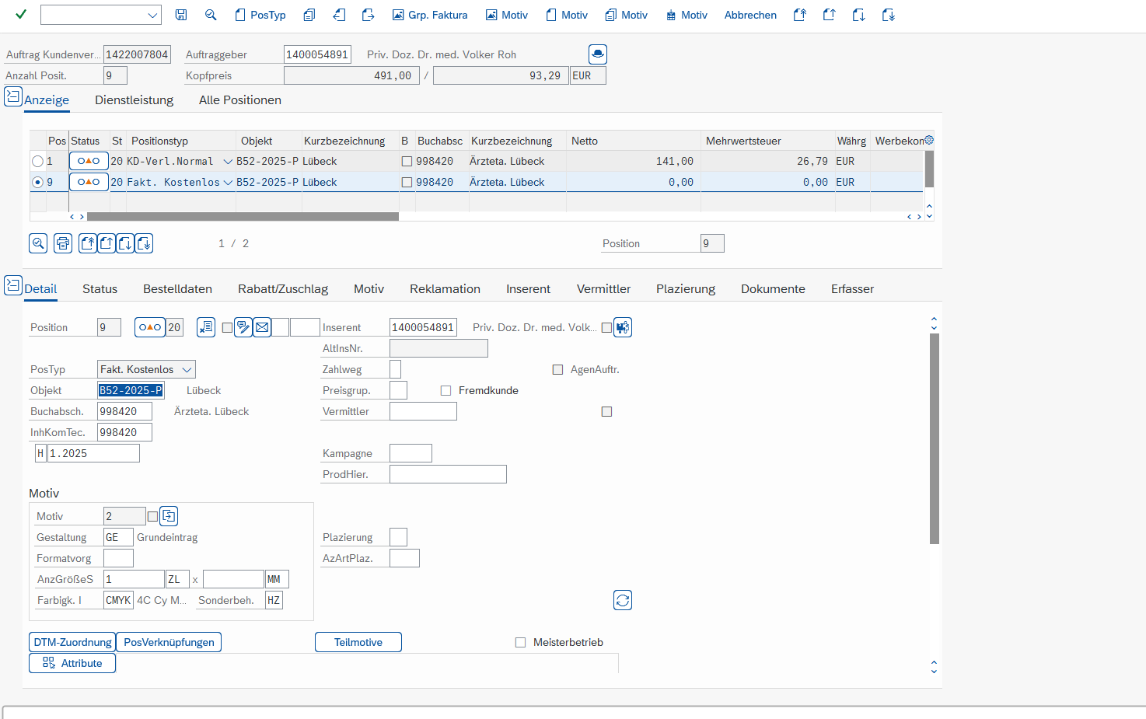Screen dimensions: 1146x719
Task: Click the refresh icon in detail area
Action: click(623, 600)
